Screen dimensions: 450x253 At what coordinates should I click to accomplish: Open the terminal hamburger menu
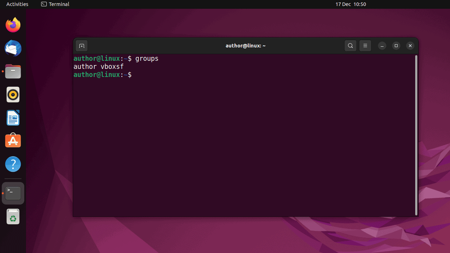click(365, 46)
